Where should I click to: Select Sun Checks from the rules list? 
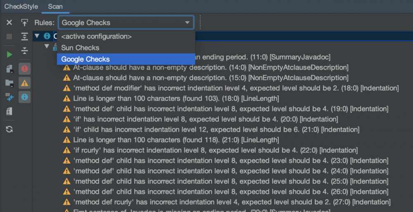pyautogui.click(x=80, y=48)
